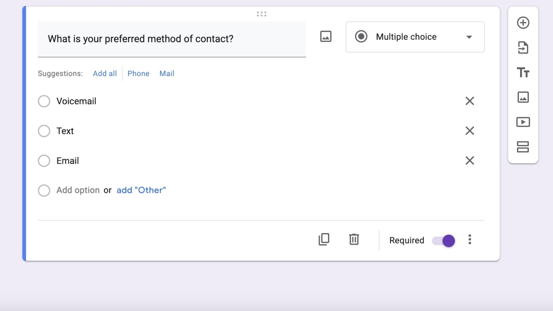553x311 pixels.
Task: Delete the question with the trash icon
Action: (354, 240)
